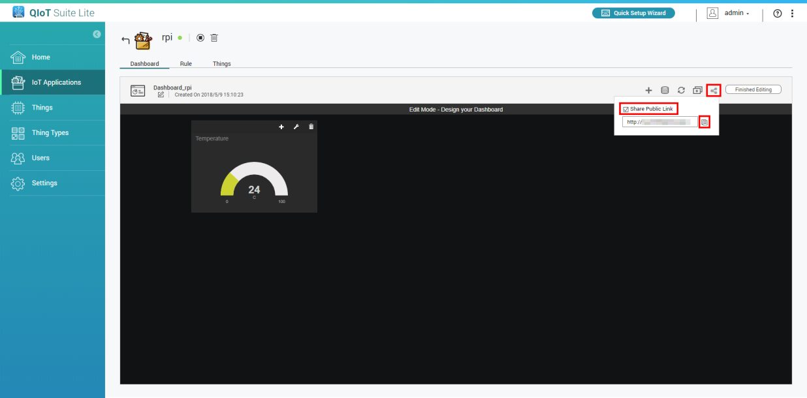The width and height of the screenshot is (807, 398).
Task: Stop the rpi application
Action: click(200, 38)
